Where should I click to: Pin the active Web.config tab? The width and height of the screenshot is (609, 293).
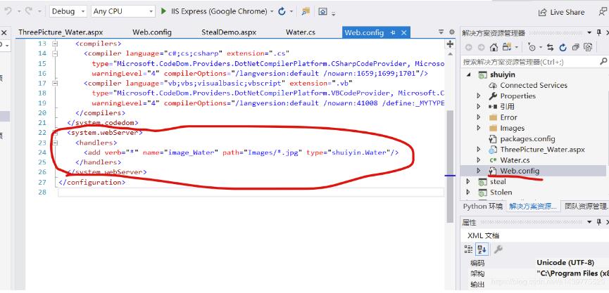[x=394, y=32]
